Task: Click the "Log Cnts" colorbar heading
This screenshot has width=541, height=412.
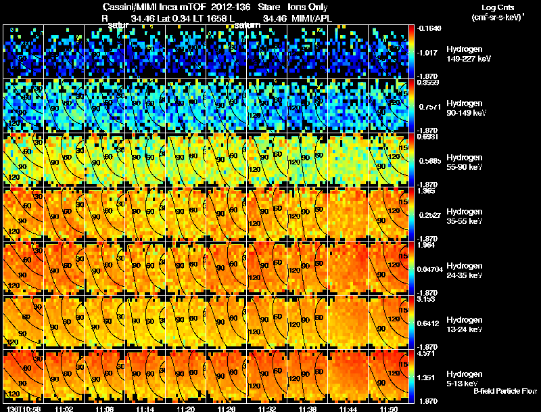Action: click(498, 7)
